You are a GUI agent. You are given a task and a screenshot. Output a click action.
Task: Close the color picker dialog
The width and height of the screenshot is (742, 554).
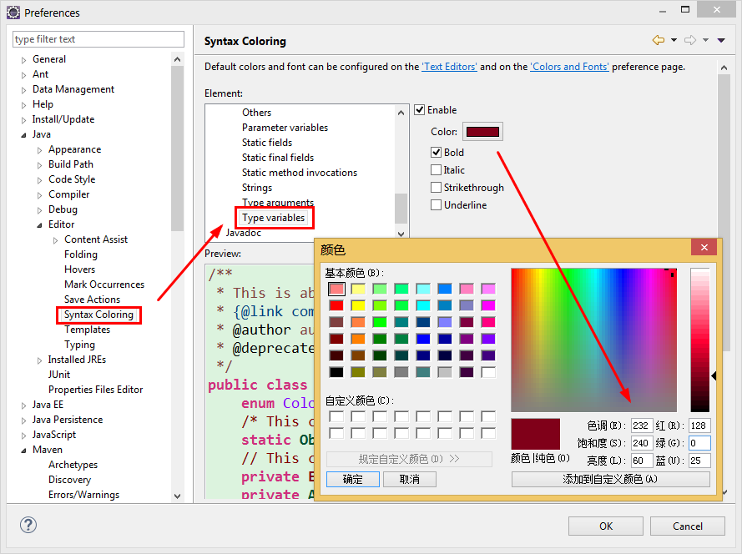[x=704, y=248]
